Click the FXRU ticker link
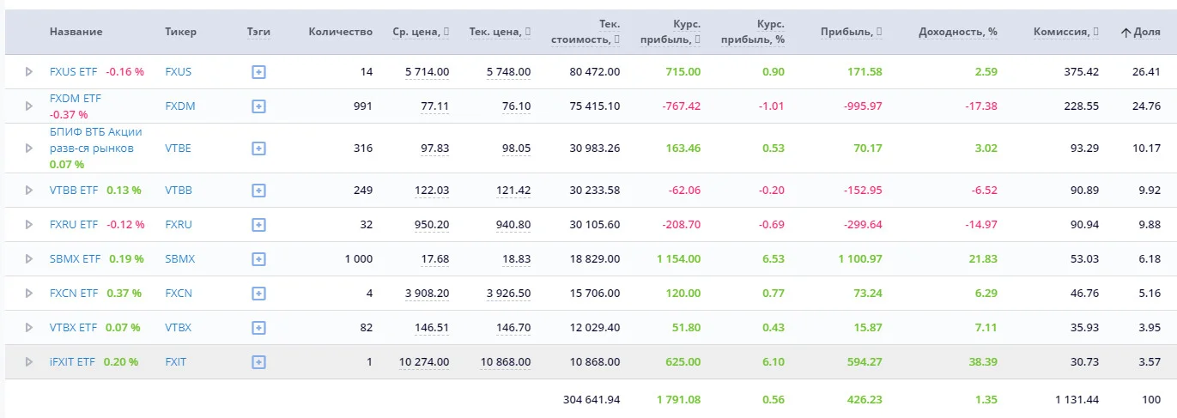 (179, 225)
